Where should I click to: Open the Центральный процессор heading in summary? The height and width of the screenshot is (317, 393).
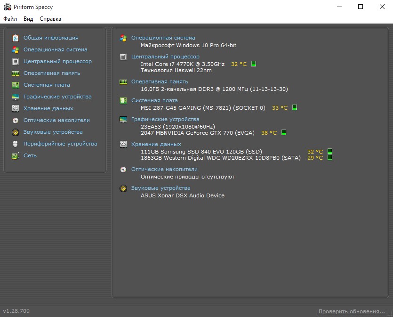(x=165, y=57)
